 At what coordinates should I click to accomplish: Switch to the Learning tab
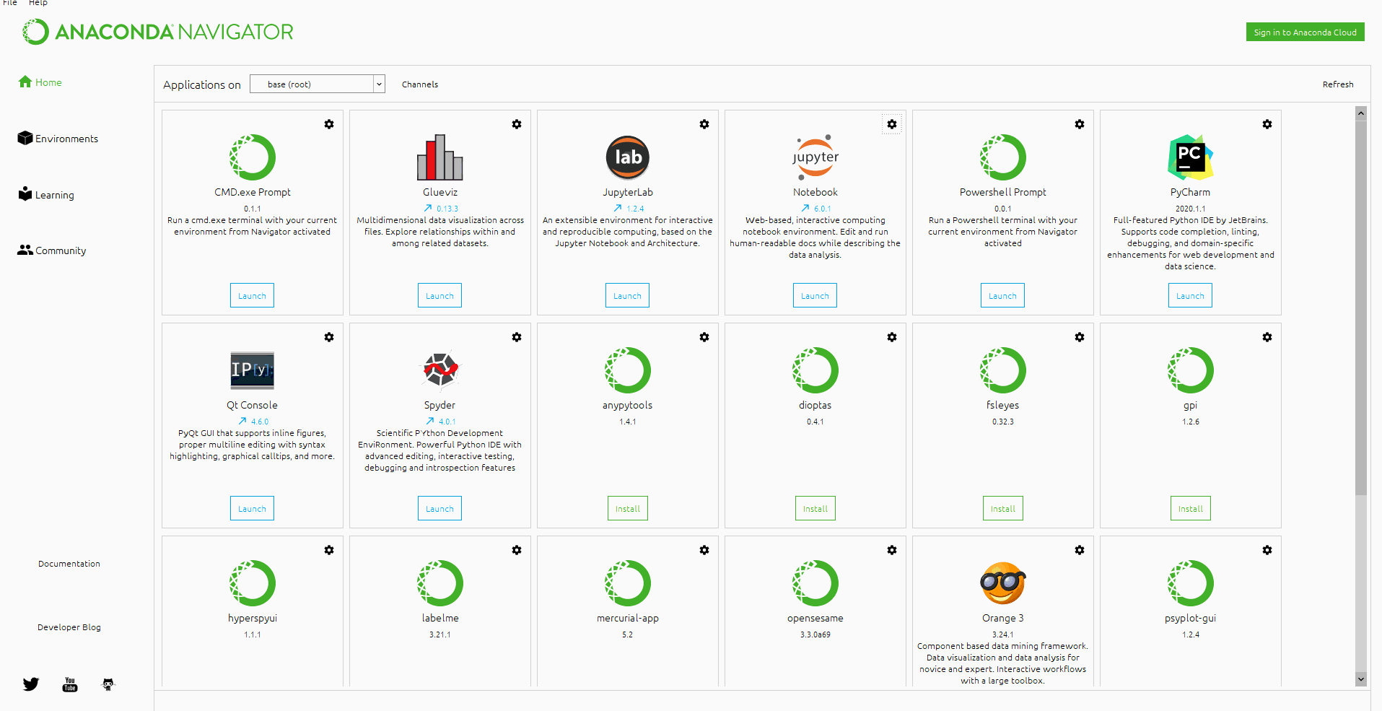pos(46,194)
